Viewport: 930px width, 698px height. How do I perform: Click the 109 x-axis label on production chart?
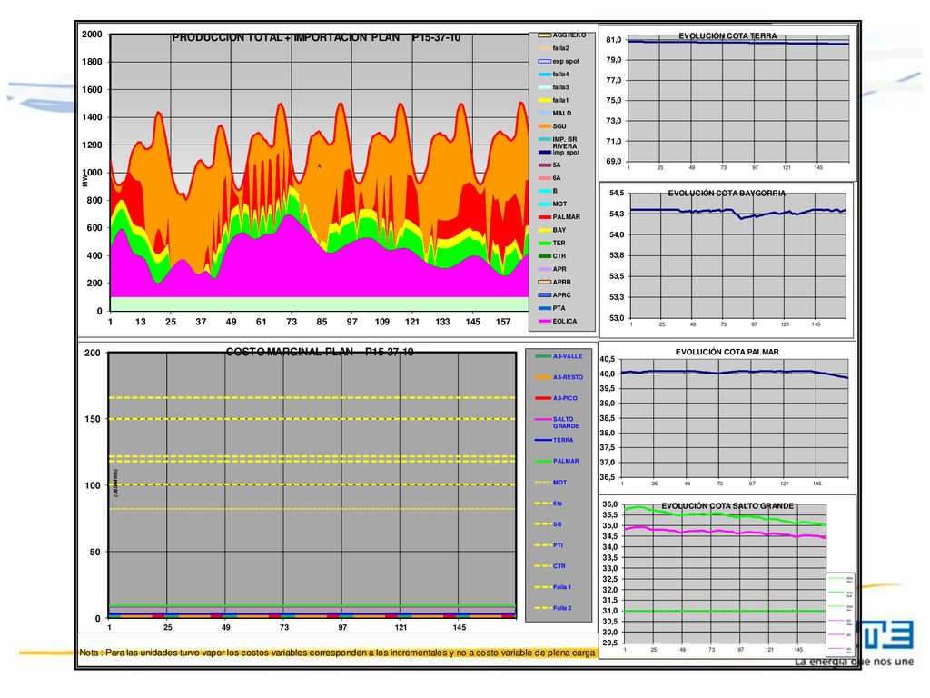click(382, 322)
